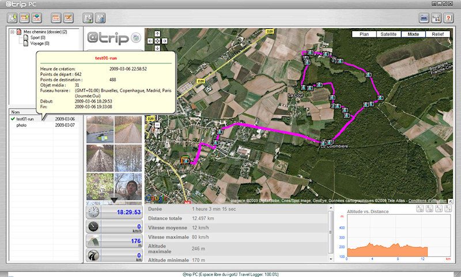Open help with the question mark icon
The height and width of the screenshot is (277, 461).
[x=448, y=18]
